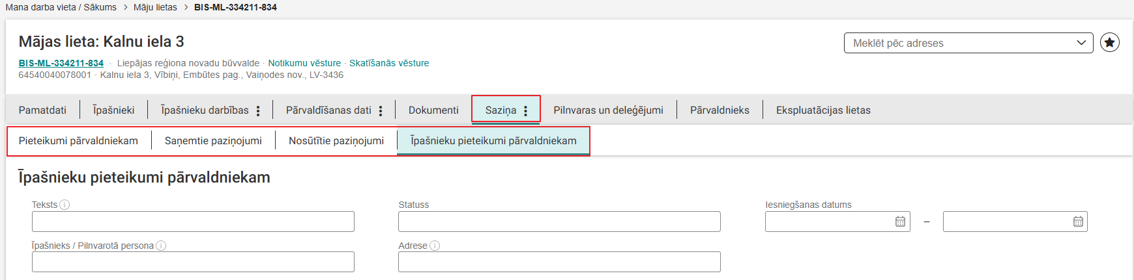Open the Notikumu vēsture link
This screenshot has width=1134, height=280.
(304, 63)
